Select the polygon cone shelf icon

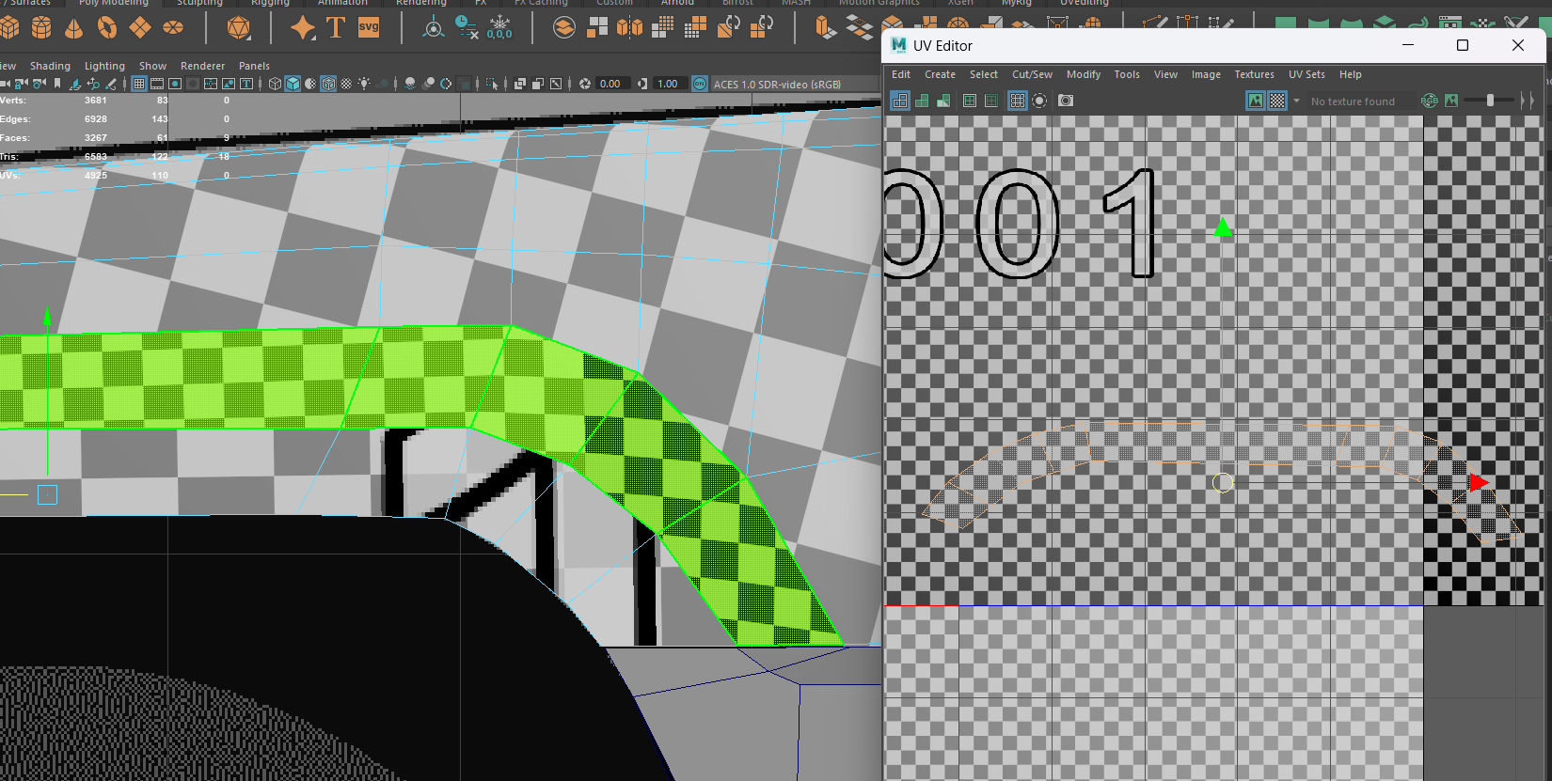pyautogui.click(x=73, y=28)
